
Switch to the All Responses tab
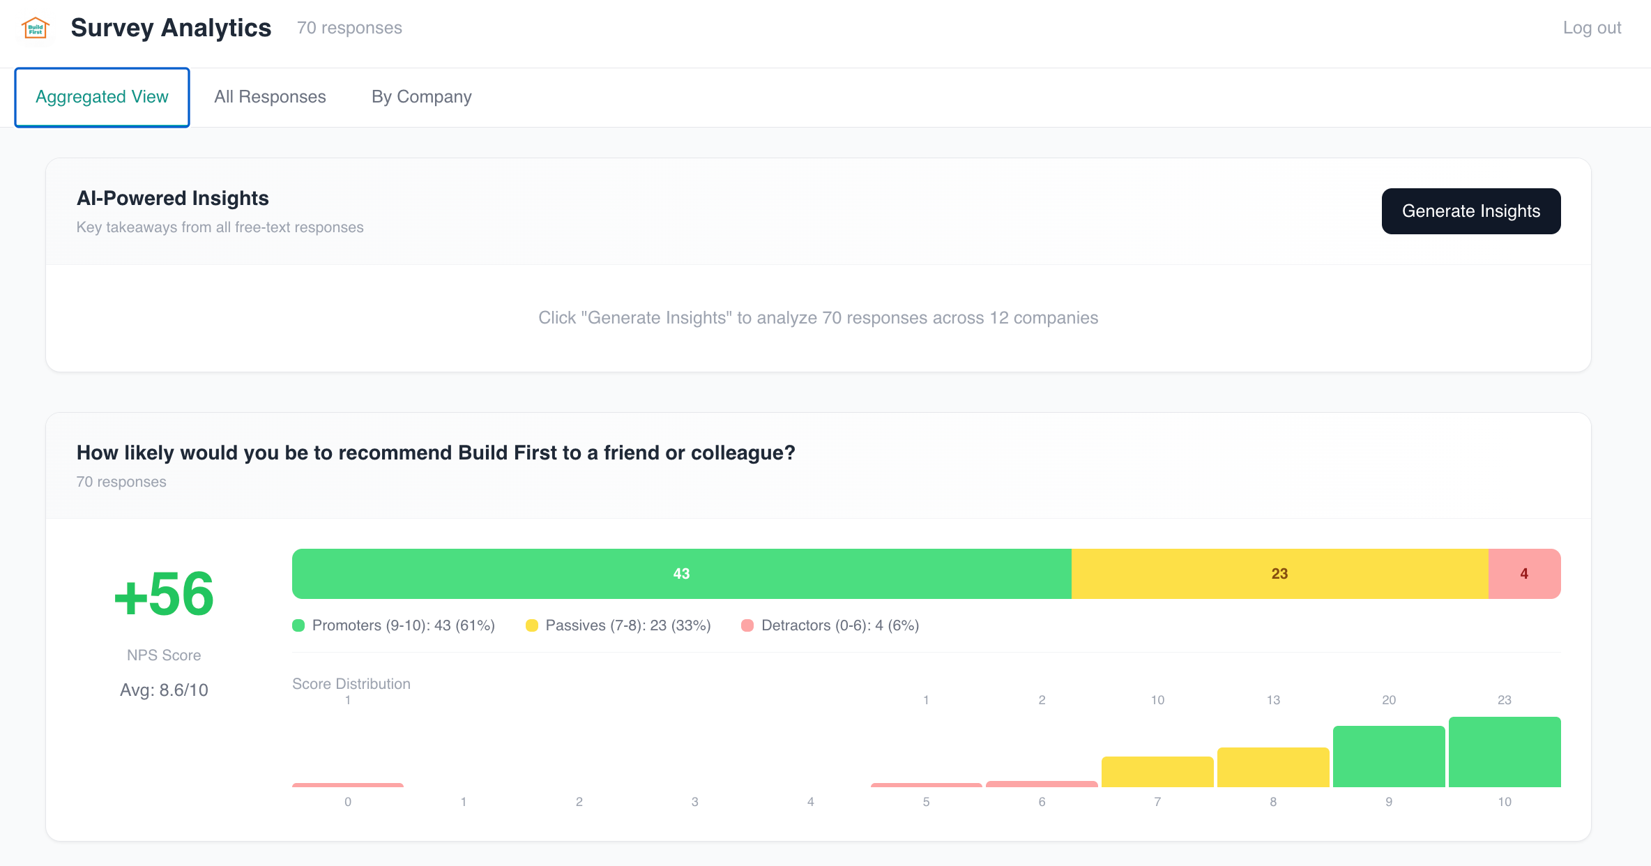270,97
